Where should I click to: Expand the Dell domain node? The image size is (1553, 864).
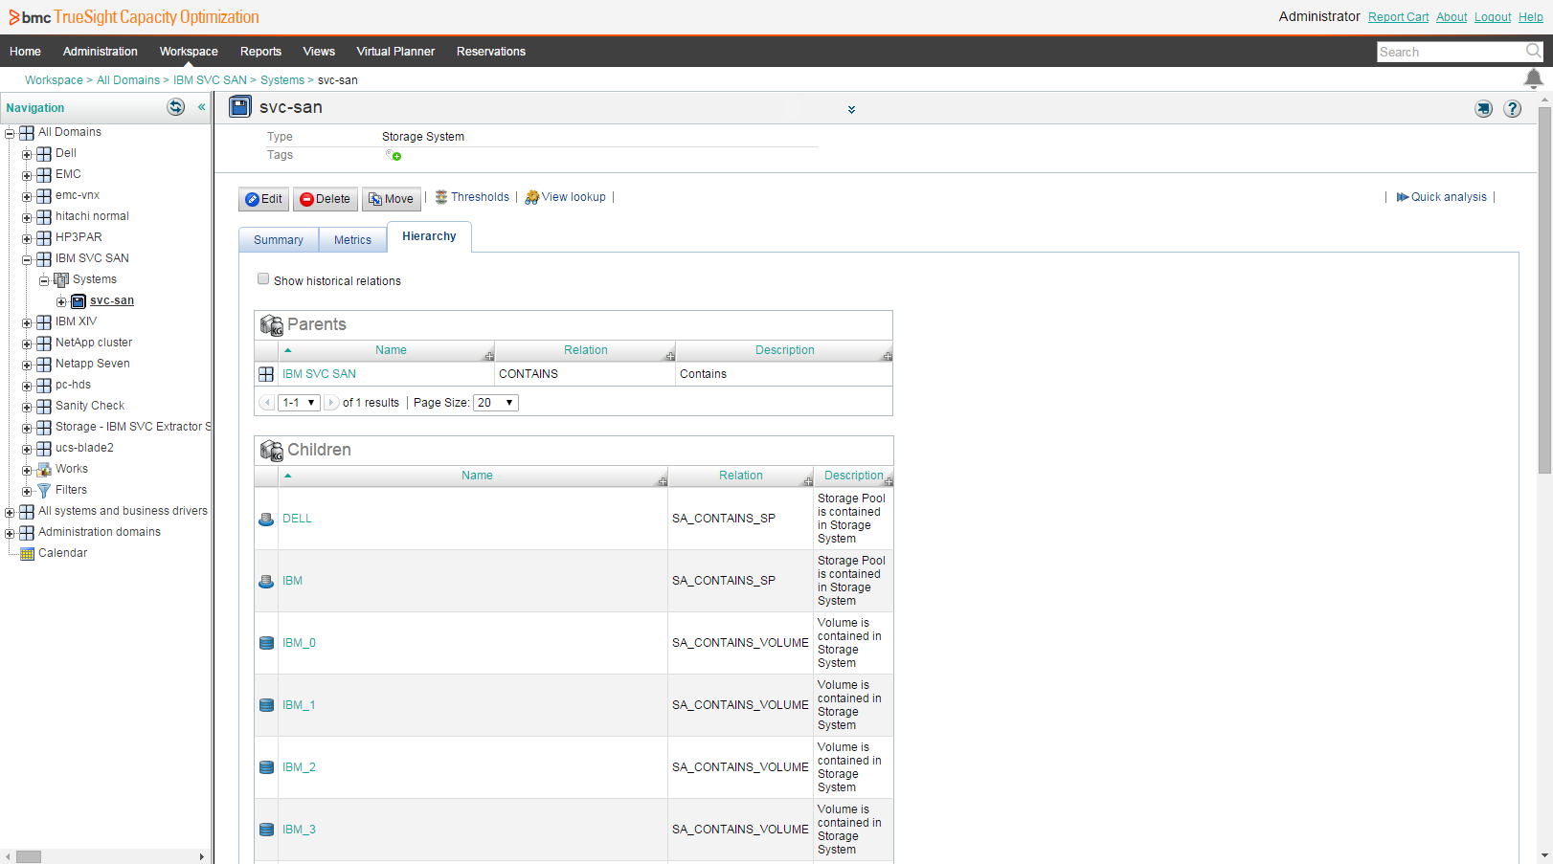pos(27,154)
